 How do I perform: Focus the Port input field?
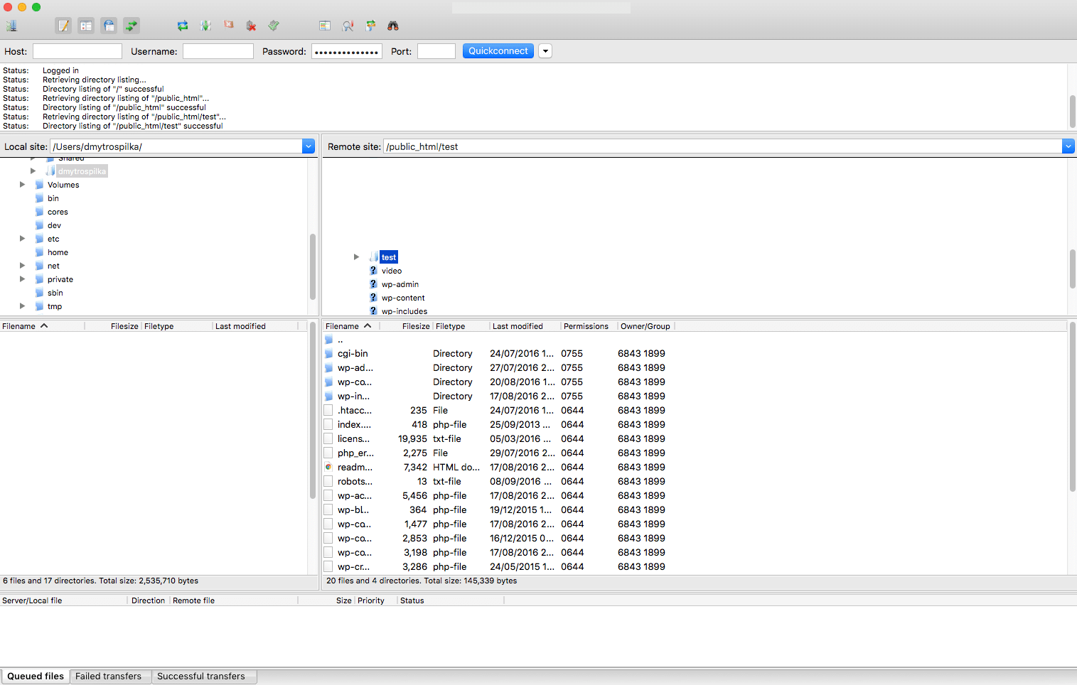tap(436, 51)
